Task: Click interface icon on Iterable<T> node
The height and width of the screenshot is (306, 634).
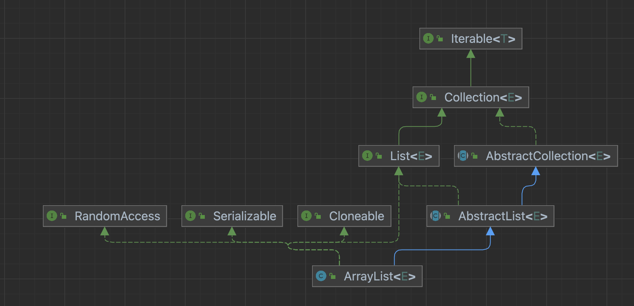Action: pyautogui.click(x=428, y=38)
